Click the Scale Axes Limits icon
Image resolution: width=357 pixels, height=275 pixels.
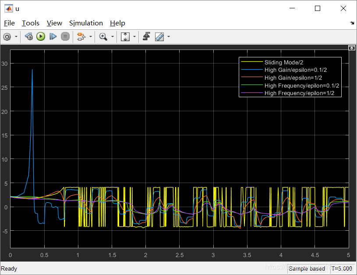(125, 36)
